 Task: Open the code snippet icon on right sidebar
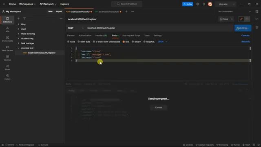pos(257,19)
